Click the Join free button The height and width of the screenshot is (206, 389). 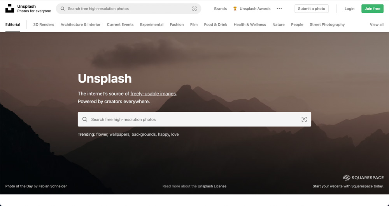click(x=372, y=9)
